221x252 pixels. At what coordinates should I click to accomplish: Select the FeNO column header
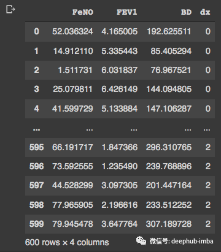pos(83,12)
